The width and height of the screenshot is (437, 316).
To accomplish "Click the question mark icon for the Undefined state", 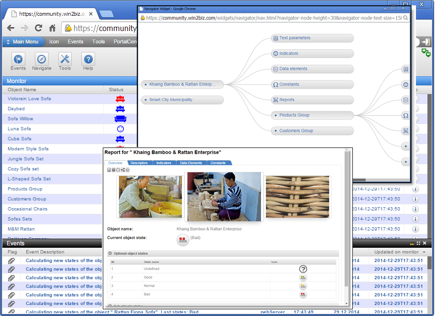I will (303, 269).
